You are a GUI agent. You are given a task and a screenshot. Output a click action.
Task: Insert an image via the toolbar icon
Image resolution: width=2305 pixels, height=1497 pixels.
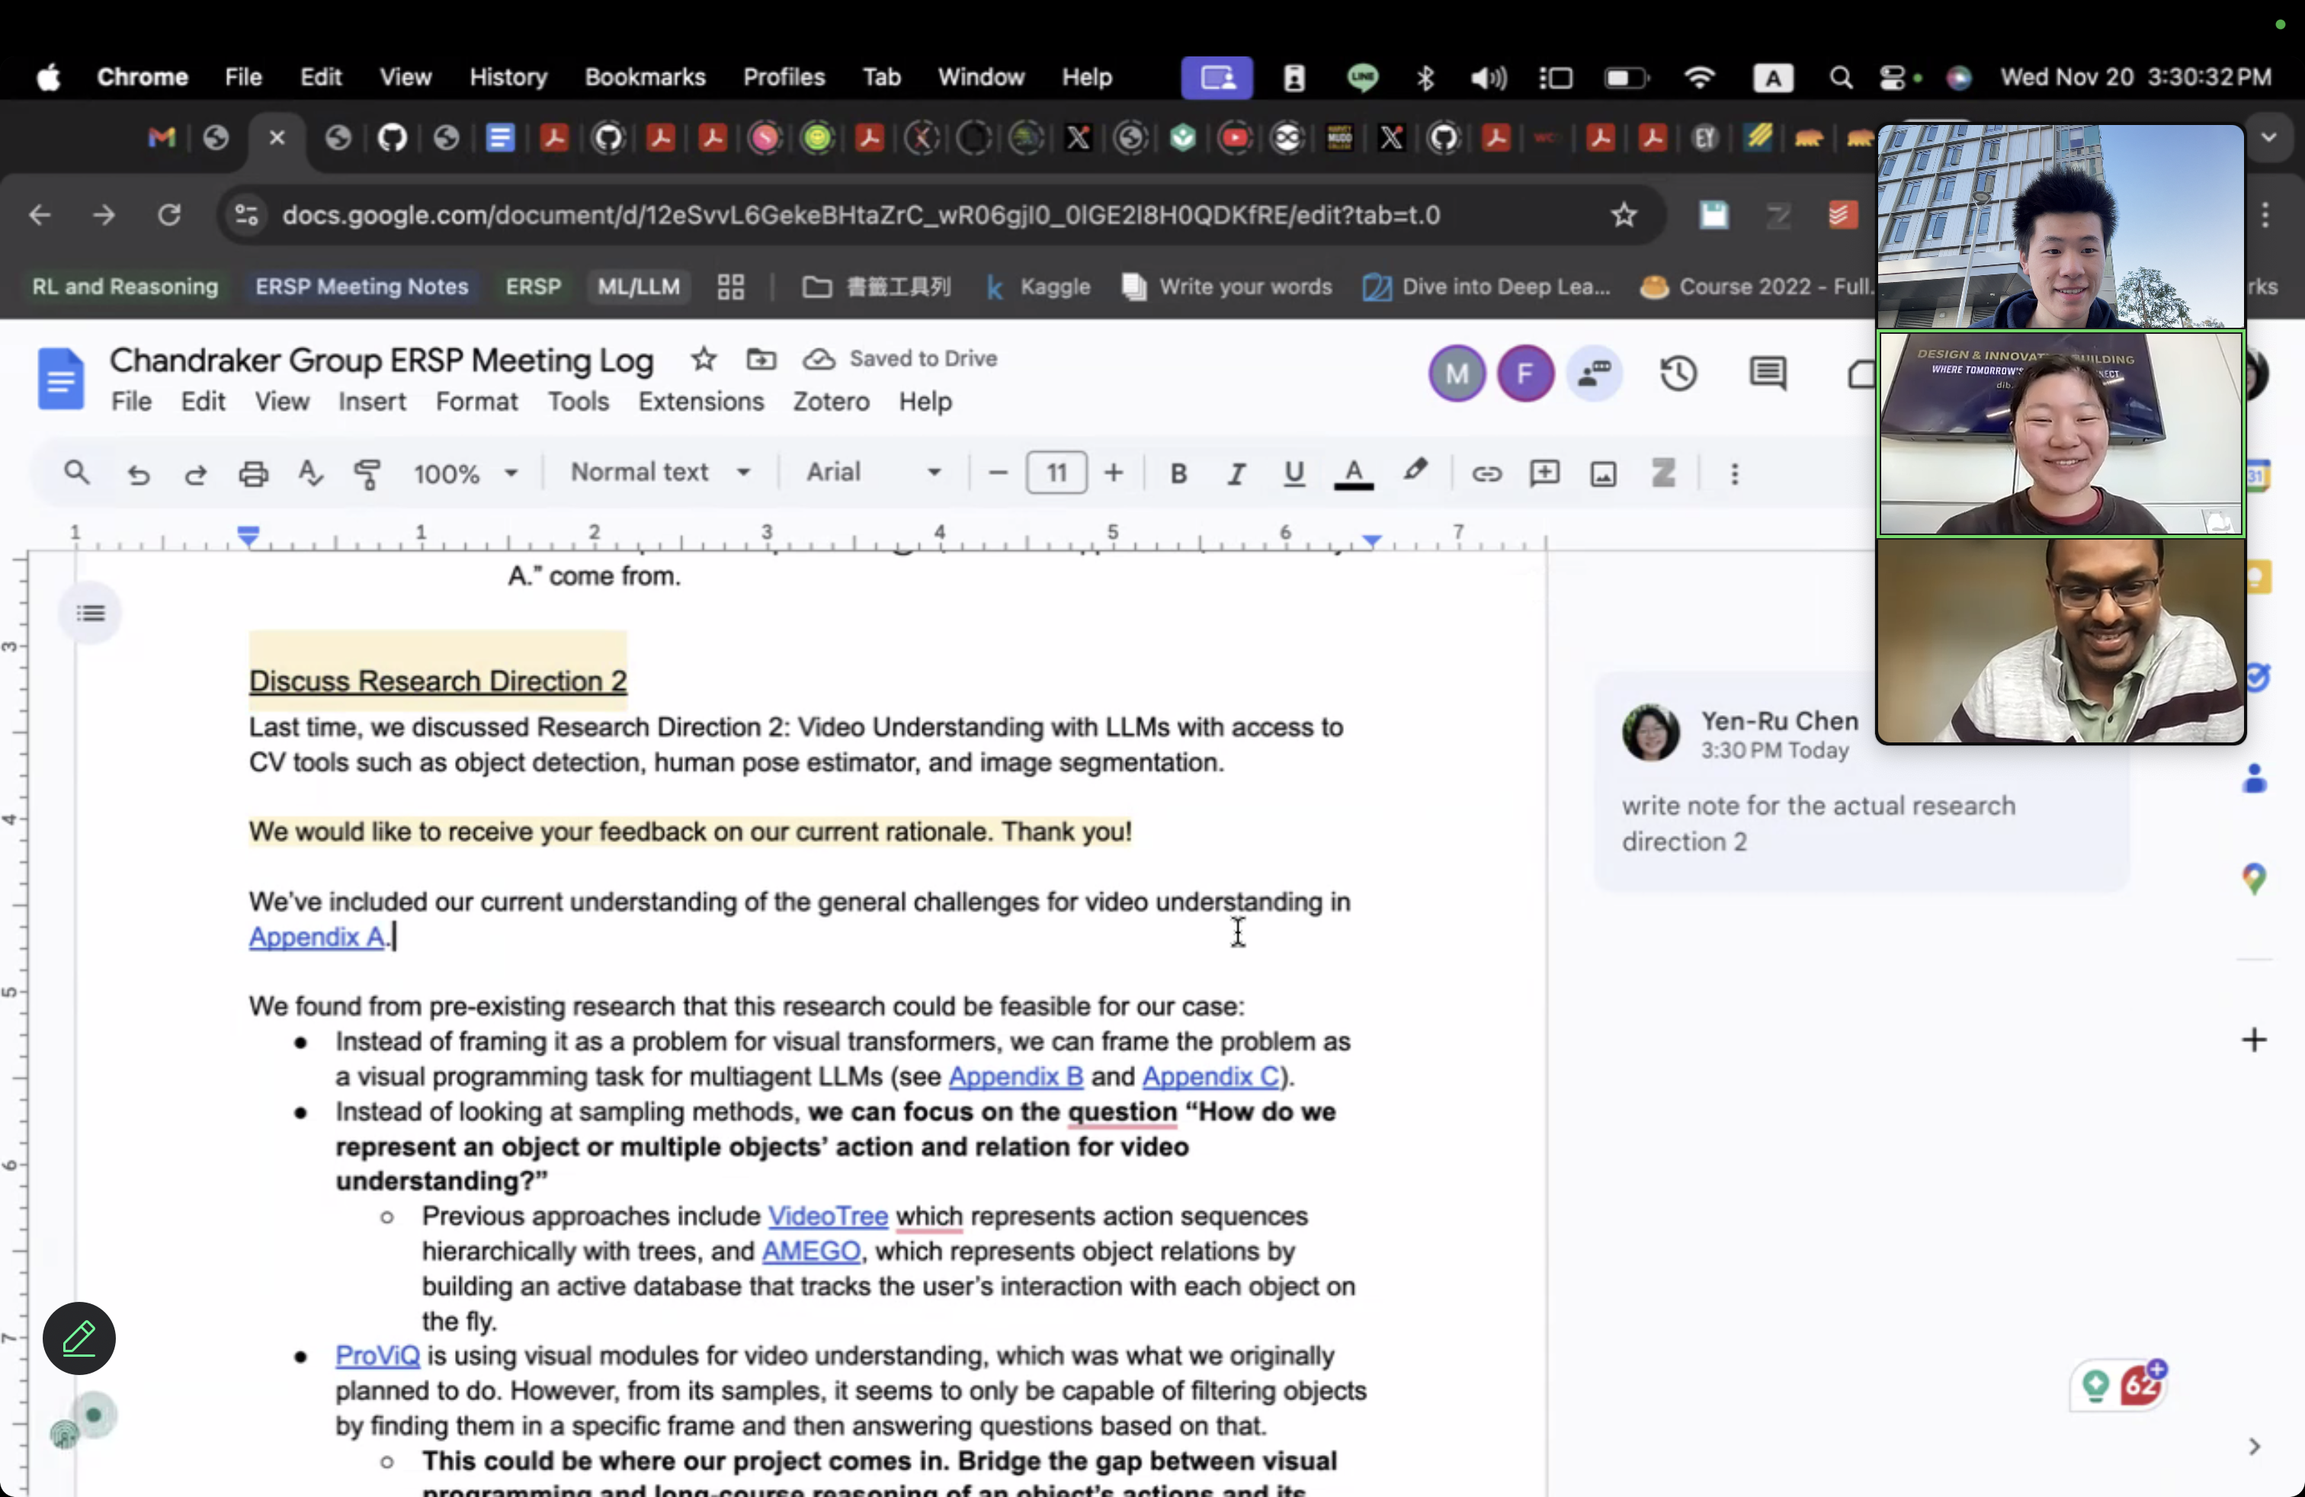[x=1602, y=473]
